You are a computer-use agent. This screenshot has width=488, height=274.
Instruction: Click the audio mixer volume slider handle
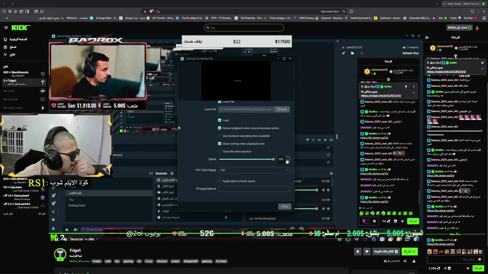click(316, 190)
